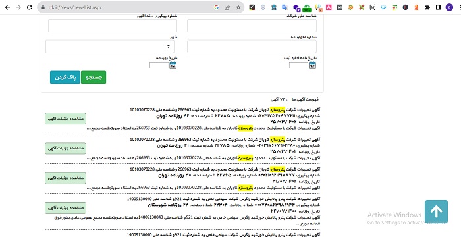Click the green جستجو search button
Image resolution: width=461 pixels, height=237 pixels.
(94, 77)
